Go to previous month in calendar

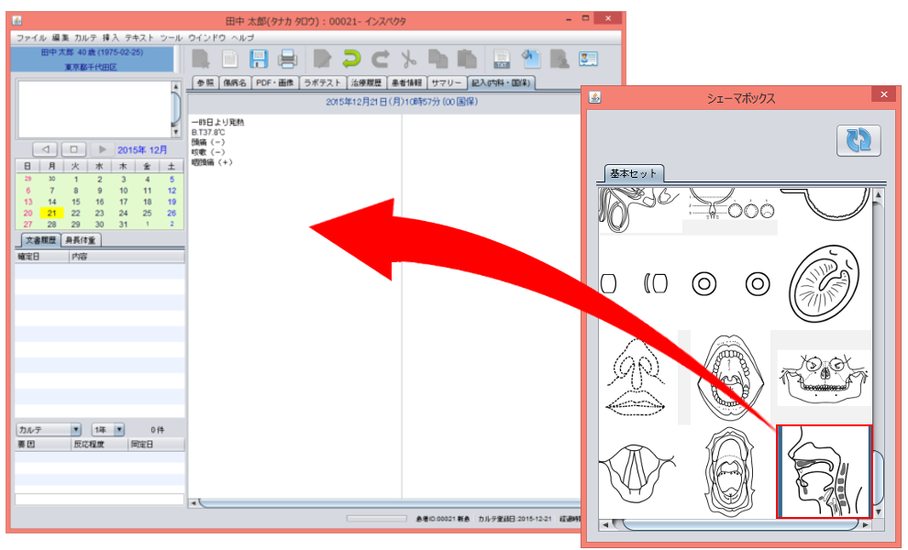[45, 148]
